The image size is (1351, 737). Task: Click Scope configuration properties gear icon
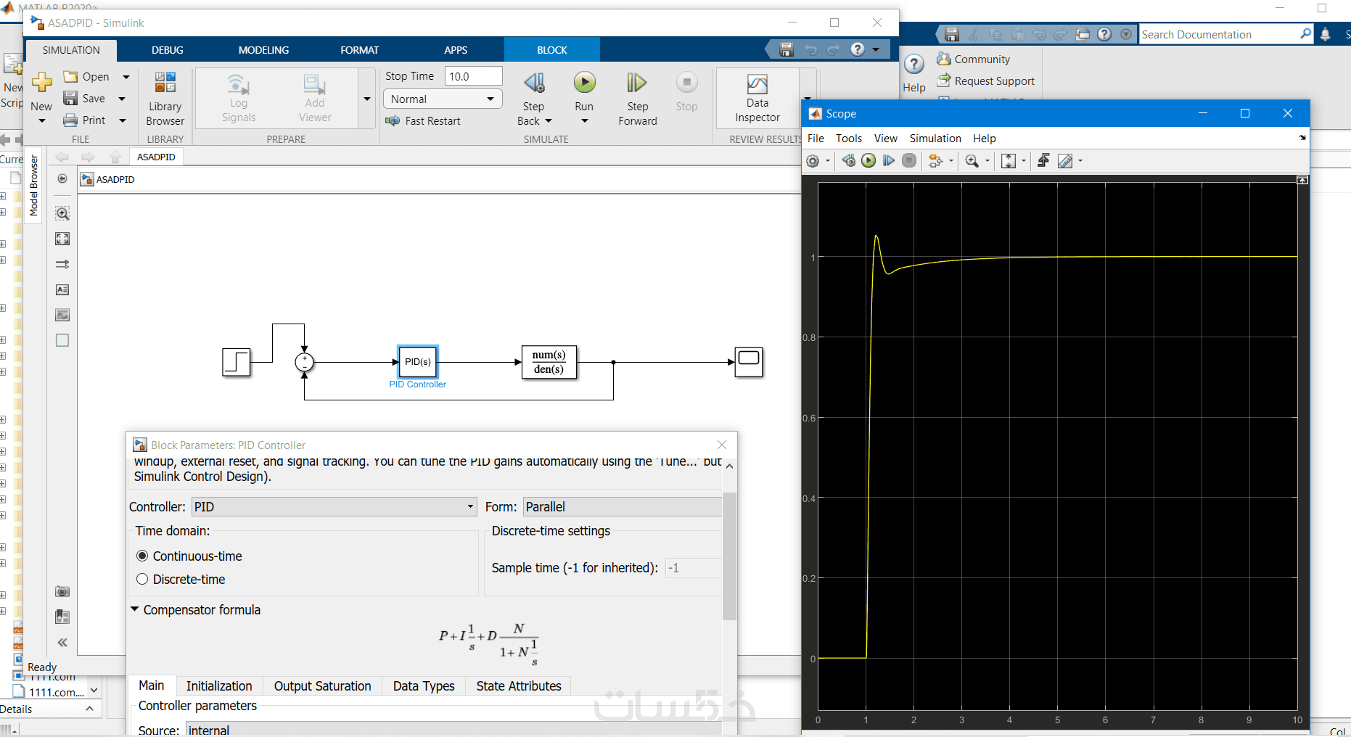tap(813, 161)
